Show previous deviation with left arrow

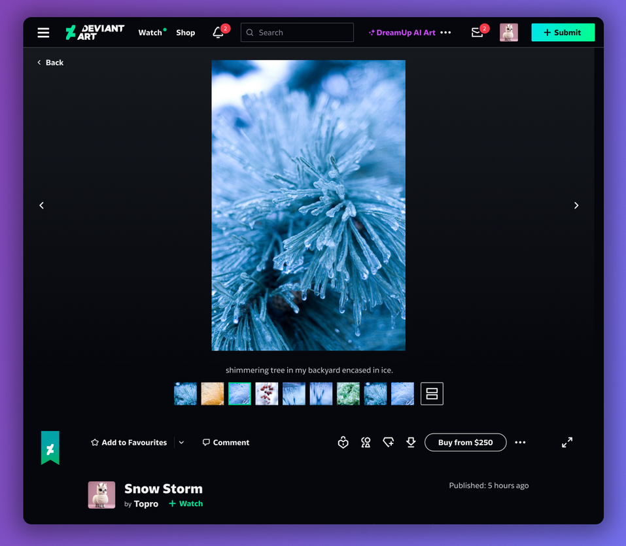[41, 205]
